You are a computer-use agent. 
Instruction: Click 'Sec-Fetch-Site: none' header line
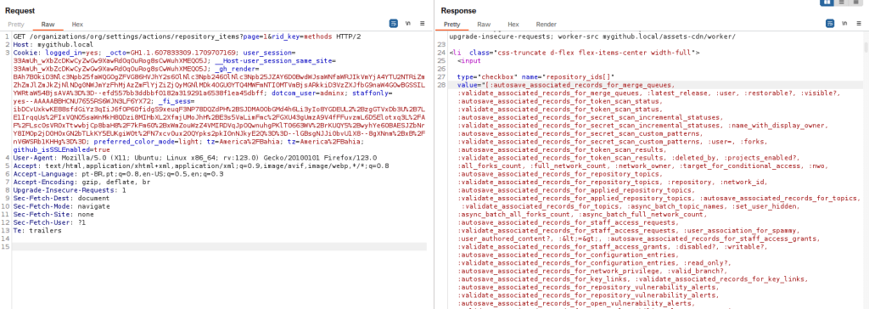point(53,214)
